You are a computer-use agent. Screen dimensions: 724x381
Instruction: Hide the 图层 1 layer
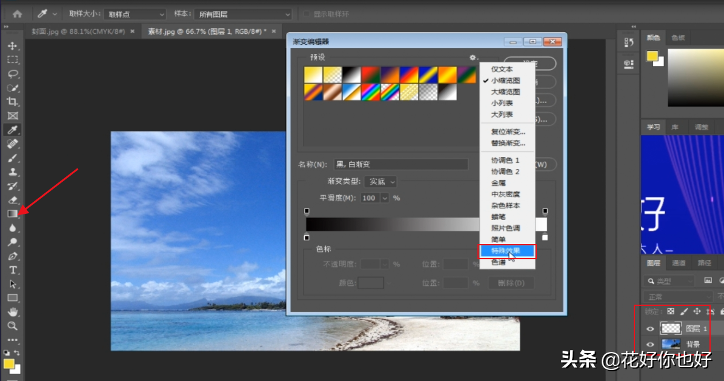[x=650, y=329]
